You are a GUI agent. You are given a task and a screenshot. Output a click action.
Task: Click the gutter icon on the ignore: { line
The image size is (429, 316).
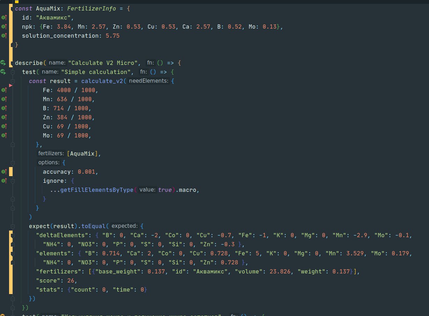click(4, 181)
